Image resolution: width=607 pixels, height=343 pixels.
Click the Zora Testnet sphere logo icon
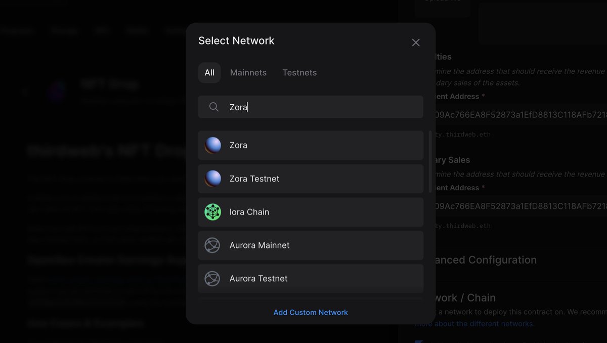[x=213, y=179]
